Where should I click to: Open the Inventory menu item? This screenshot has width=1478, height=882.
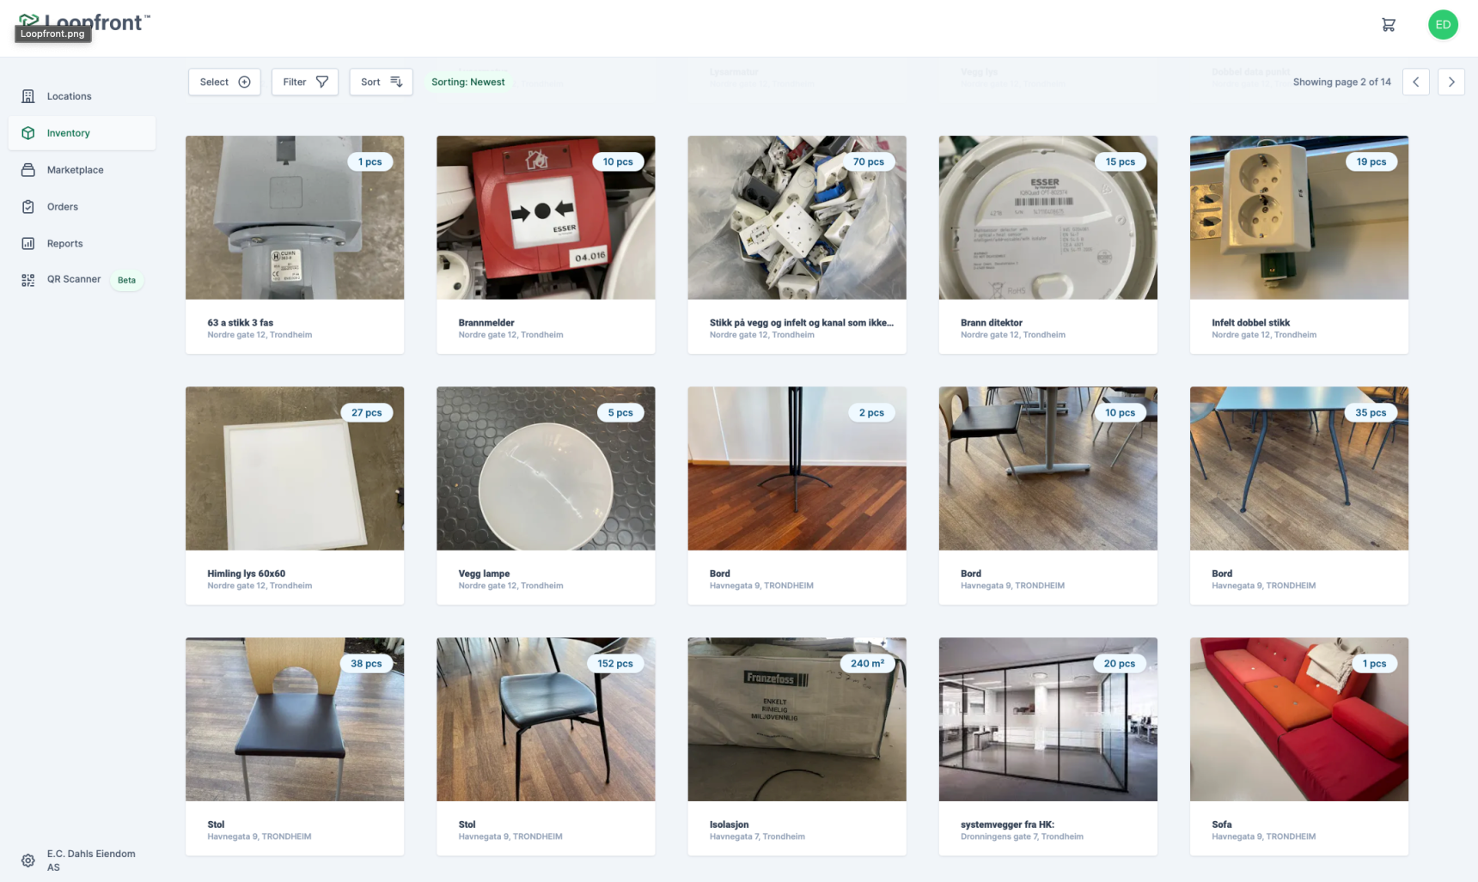point(69,133)
